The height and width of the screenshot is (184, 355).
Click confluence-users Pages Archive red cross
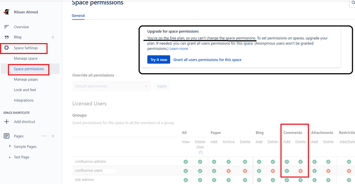(228, 171)
